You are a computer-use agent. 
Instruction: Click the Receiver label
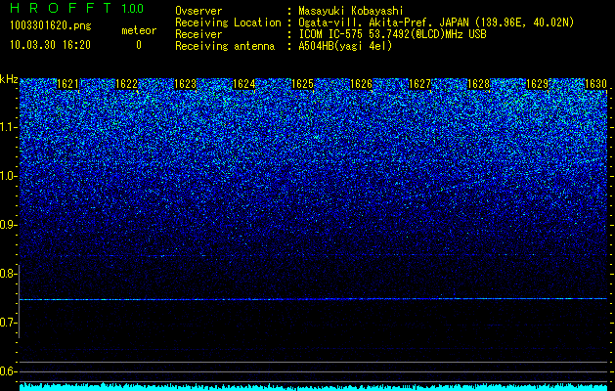[198, 34]
